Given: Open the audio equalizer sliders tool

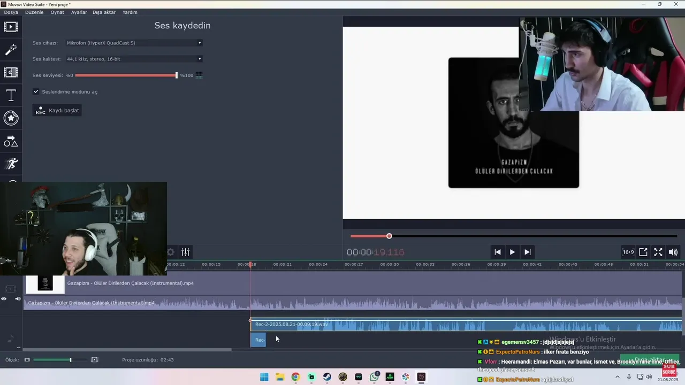Looking at the screenshot, I should pyautogui.click(x=185, y=252).
